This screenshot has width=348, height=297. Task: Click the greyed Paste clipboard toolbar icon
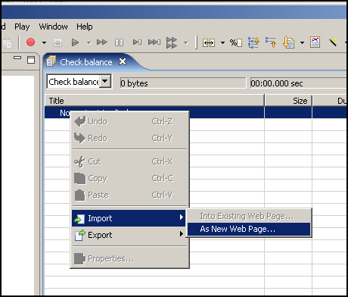8,43
